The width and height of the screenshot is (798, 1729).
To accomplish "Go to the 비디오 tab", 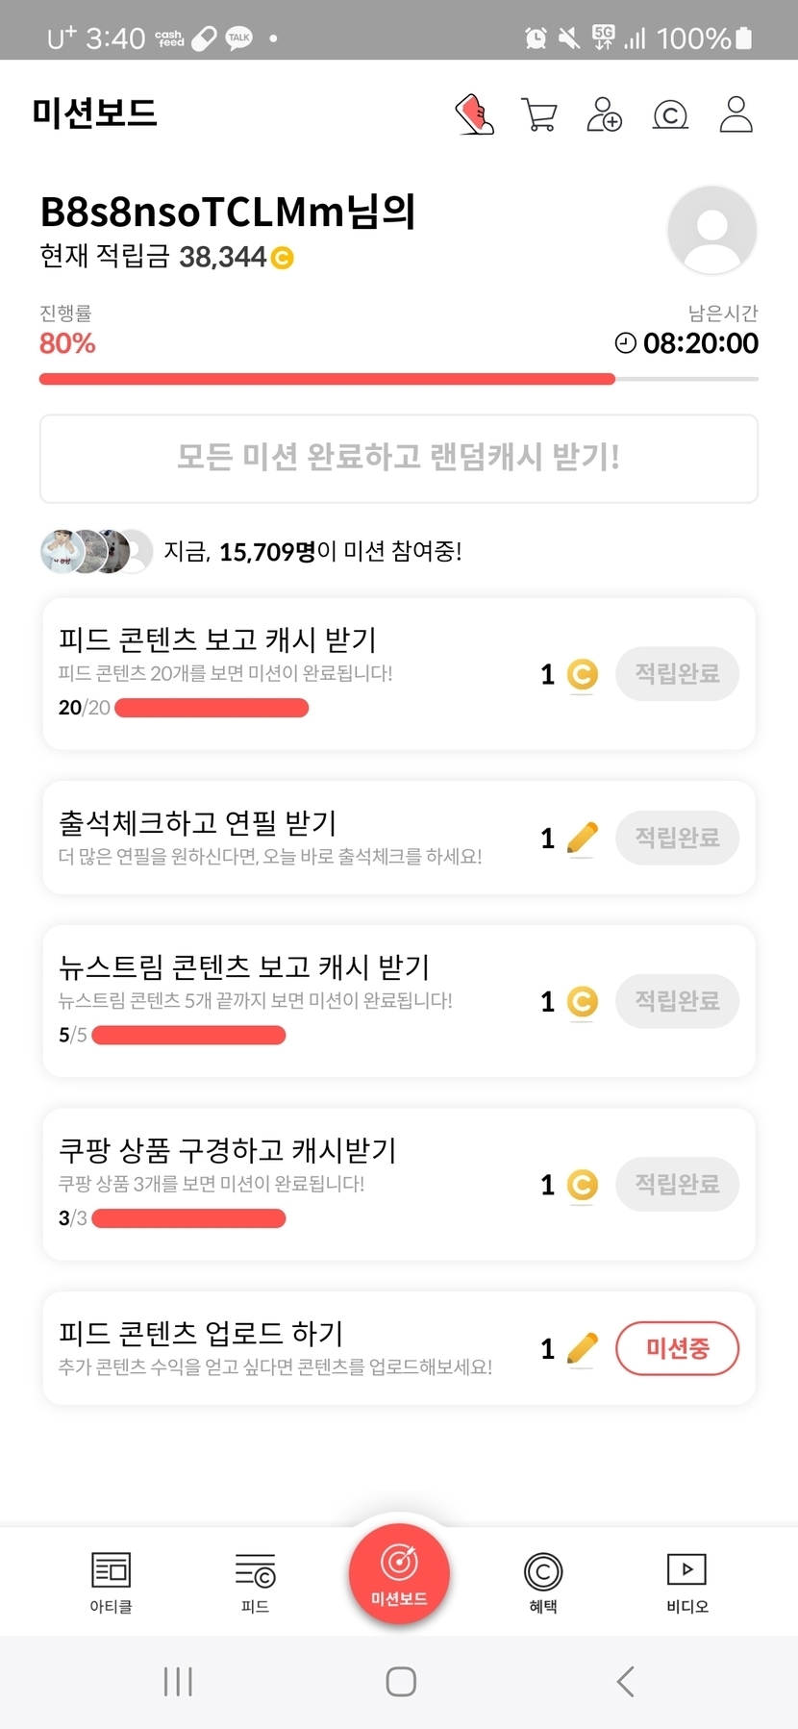I will [x=686, y=1582].
